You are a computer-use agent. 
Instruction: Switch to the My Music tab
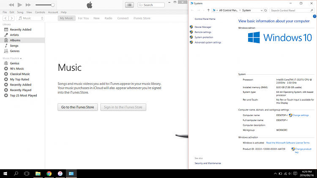pyautogui.click(x=66, y=18)
